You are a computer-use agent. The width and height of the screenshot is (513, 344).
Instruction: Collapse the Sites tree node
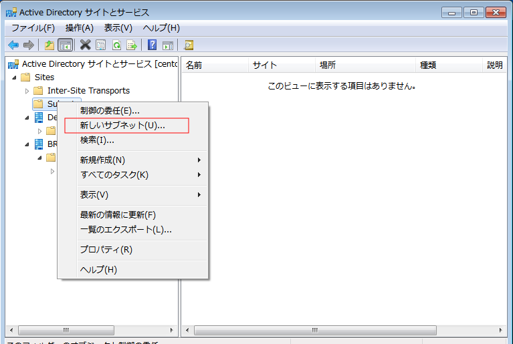click(15, 77)
